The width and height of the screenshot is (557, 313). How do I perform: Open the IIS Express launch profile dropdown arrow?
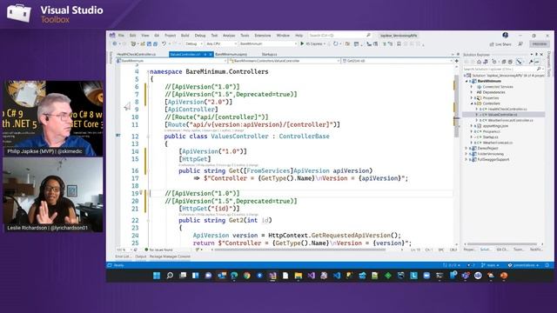[x=325, y=43]
